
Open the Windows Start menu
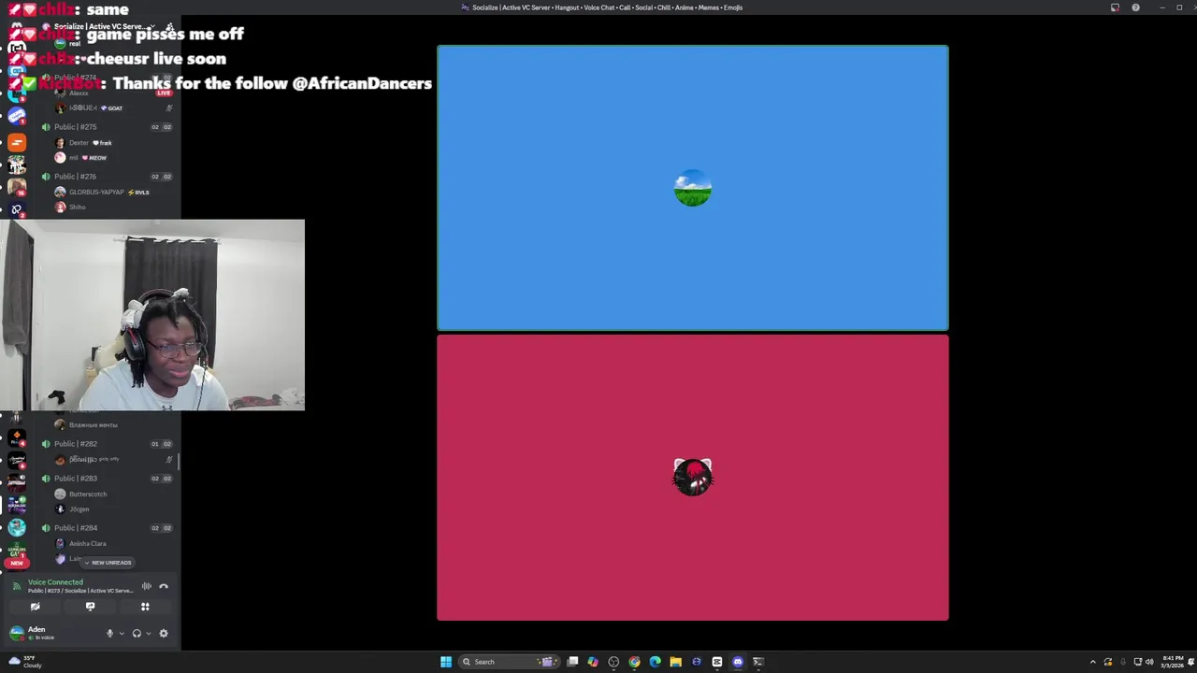pos(446,662)
